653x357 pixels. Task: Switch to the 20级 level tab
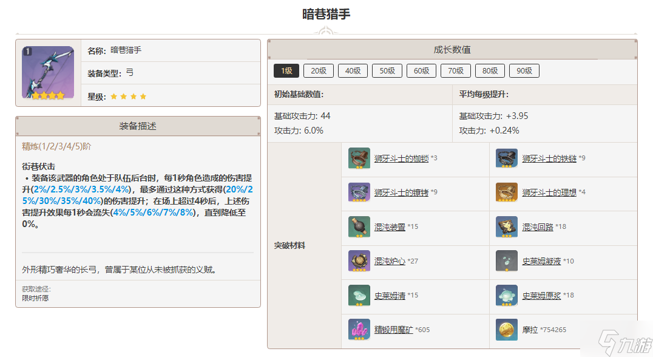319,71
